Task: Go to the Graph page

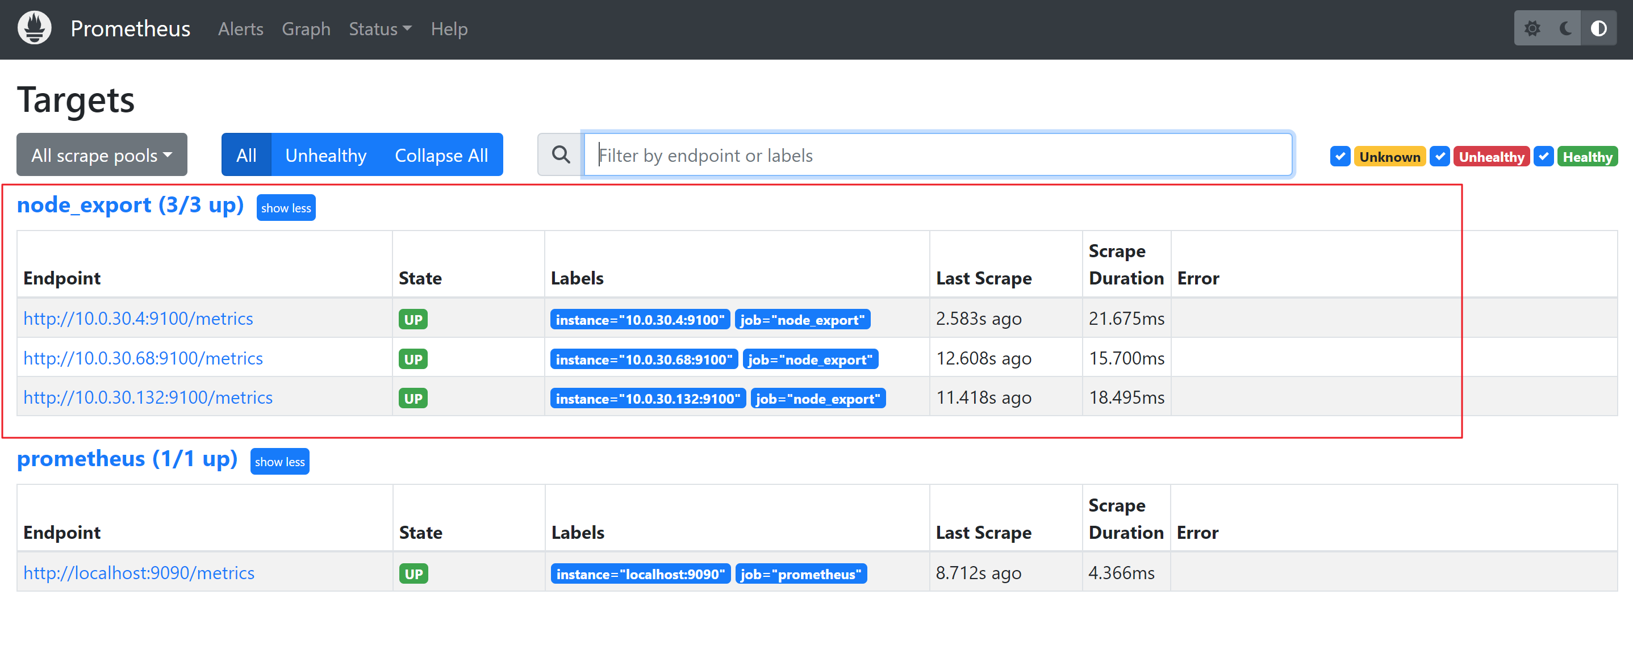Action: coord(306,29)
